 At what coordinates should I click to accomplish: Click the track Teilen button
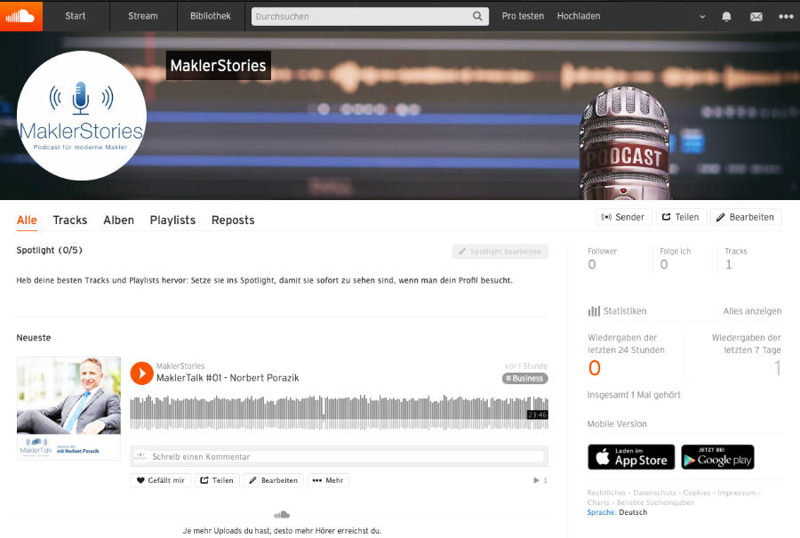[x=217, y=480]
